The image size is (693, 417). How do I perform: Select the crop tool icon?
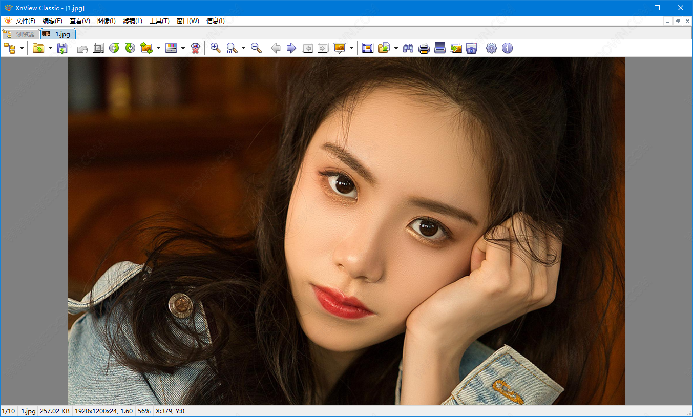pos(98,48)
